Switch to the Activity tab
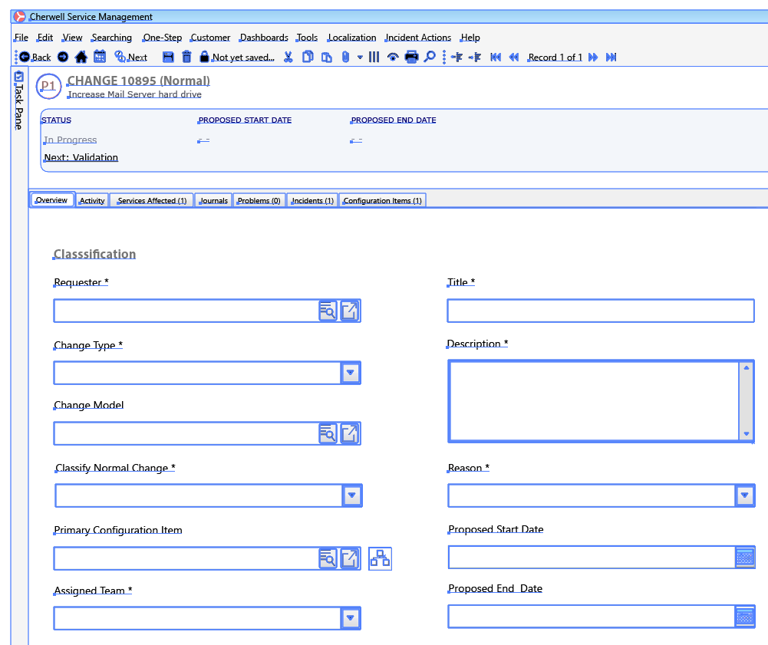This screenshot has height=645, width=768. 92,200
